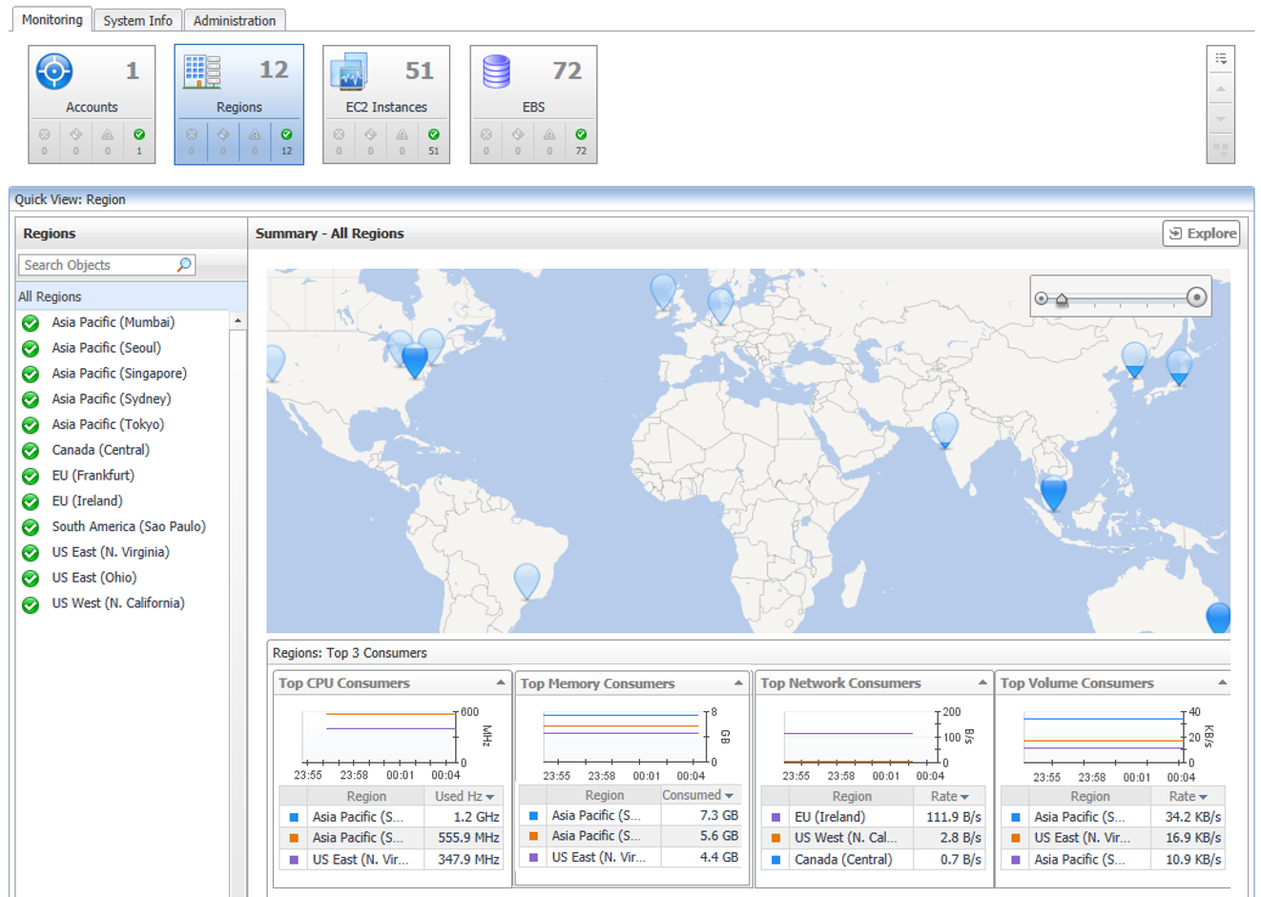The height and width of the screenshot is (897, 1261).
Task: Click the Accounts tile icon
Action: click(x=54, y=71)
